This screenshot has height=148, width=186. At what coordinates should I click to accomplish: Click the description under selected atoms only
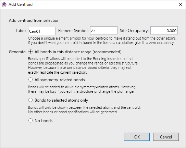[x=84, y=109]
